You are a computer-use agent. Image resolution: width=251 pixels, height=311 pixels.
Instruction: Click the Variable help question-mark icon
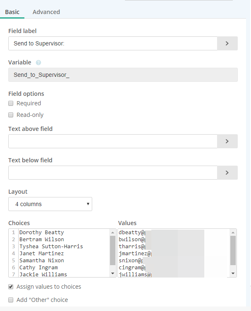click(x=38, y=63)
